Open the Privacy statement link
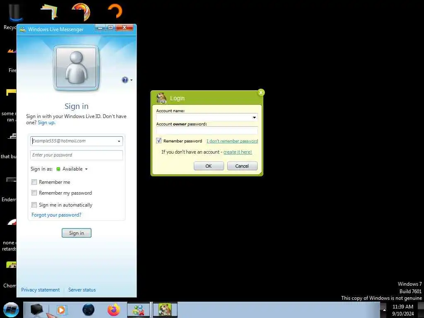Image resolution: width=424 pixels, height=318 pixels. click(x=40, y=289)
